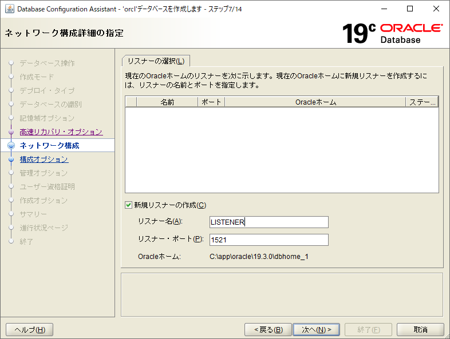Open the 高速リカバリ・オプション step link
This screenshot has width=450, height=339.
point(61,132)
